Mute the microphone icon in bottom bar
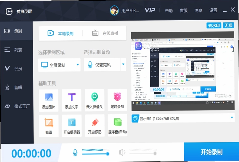The image size is (239, 162). point(75,152)
